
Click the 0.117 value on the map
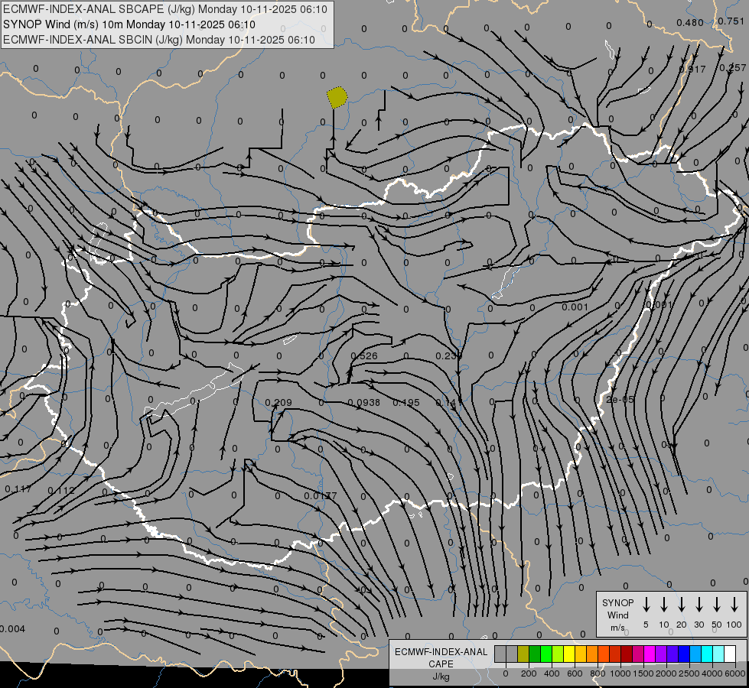click(18, 489)
